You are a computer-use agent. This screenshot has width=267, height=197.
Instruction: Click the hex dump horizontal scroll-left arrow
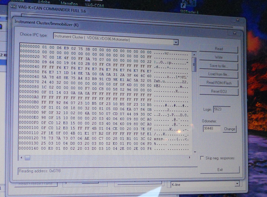tap(21, 157)
